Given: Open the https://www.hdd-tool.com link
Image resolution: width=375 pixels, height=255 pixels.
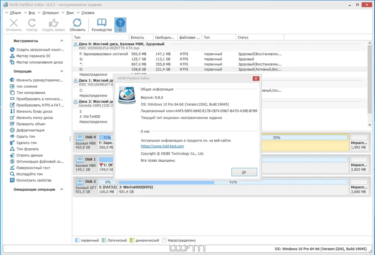Looking at the screenshot, I should pyautogui.click(x=162, y=146).
